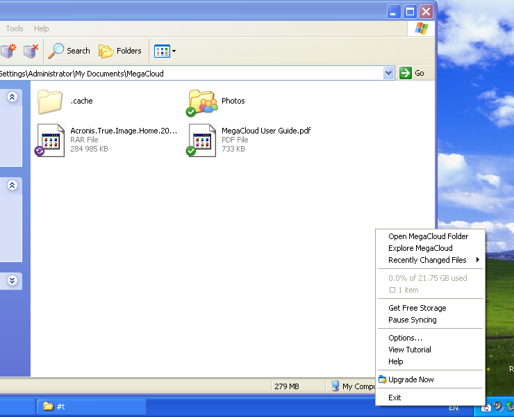Select the Acronis True Image RAR file icon
The image size is (514, 417).
(x=50, y=140)
